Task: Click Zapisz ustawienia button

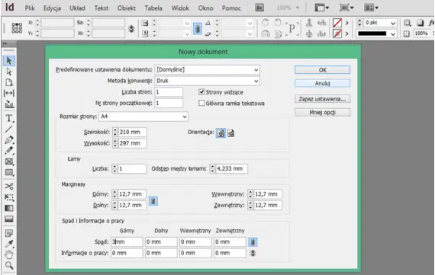Action: coord(322,99)
